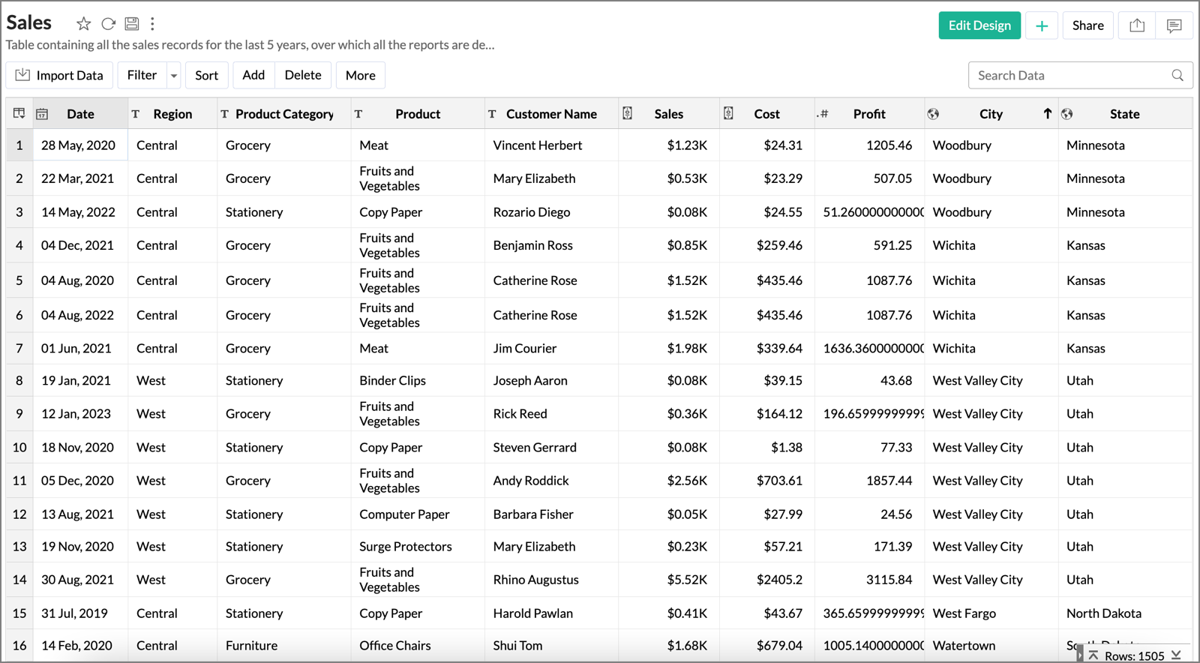Click the export upload icon
Viewport: 1200px width, 663px height.
point(1137,25)
